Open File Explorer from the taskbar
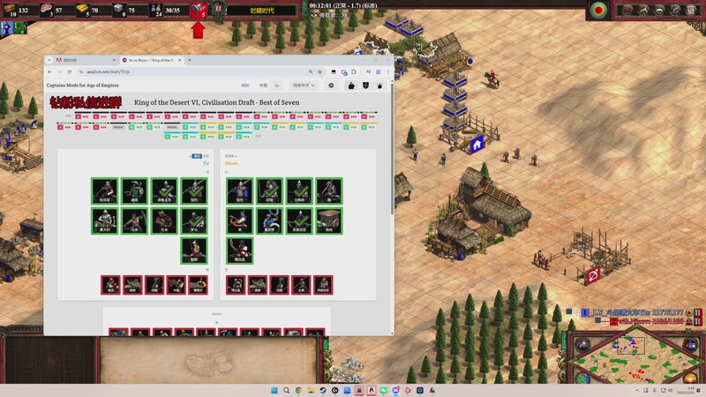The image size is (706, 397). coord(311,390)
